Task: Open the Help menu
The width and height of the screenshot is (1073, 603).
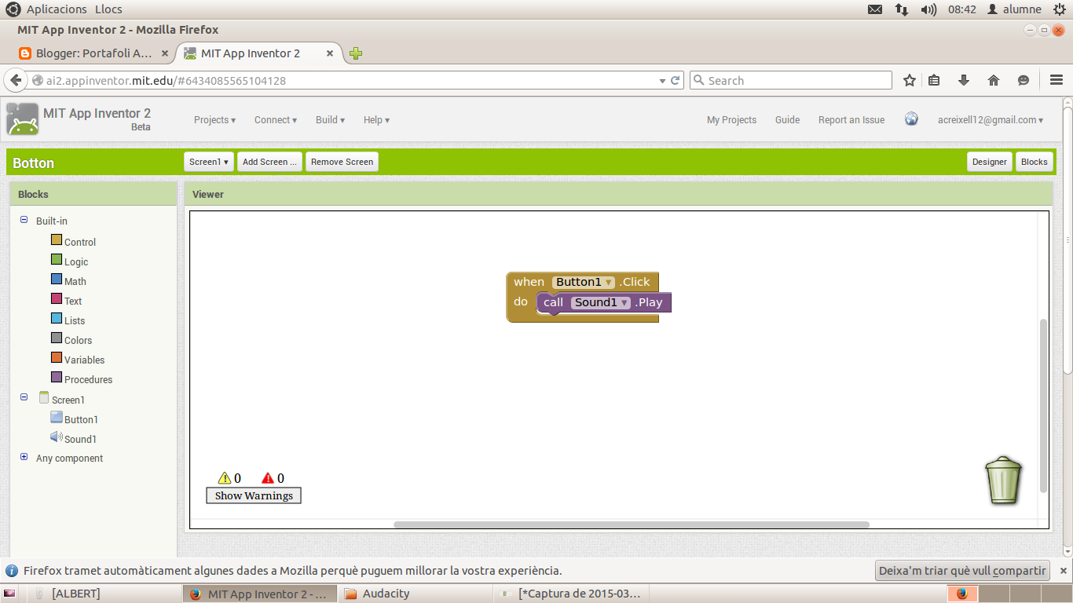Action: (376, 120)
